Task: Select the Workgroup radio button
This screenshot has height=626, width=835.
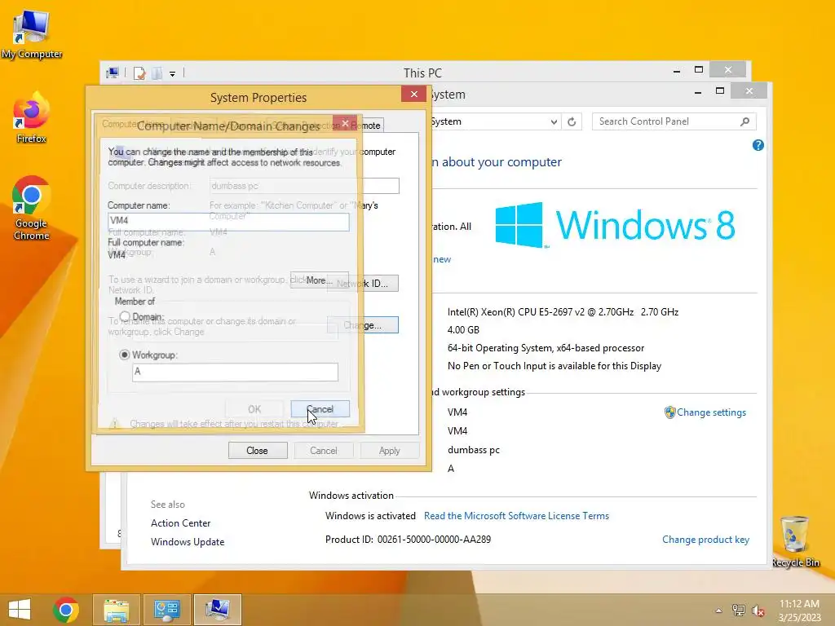Action: (x=125, y=355)
